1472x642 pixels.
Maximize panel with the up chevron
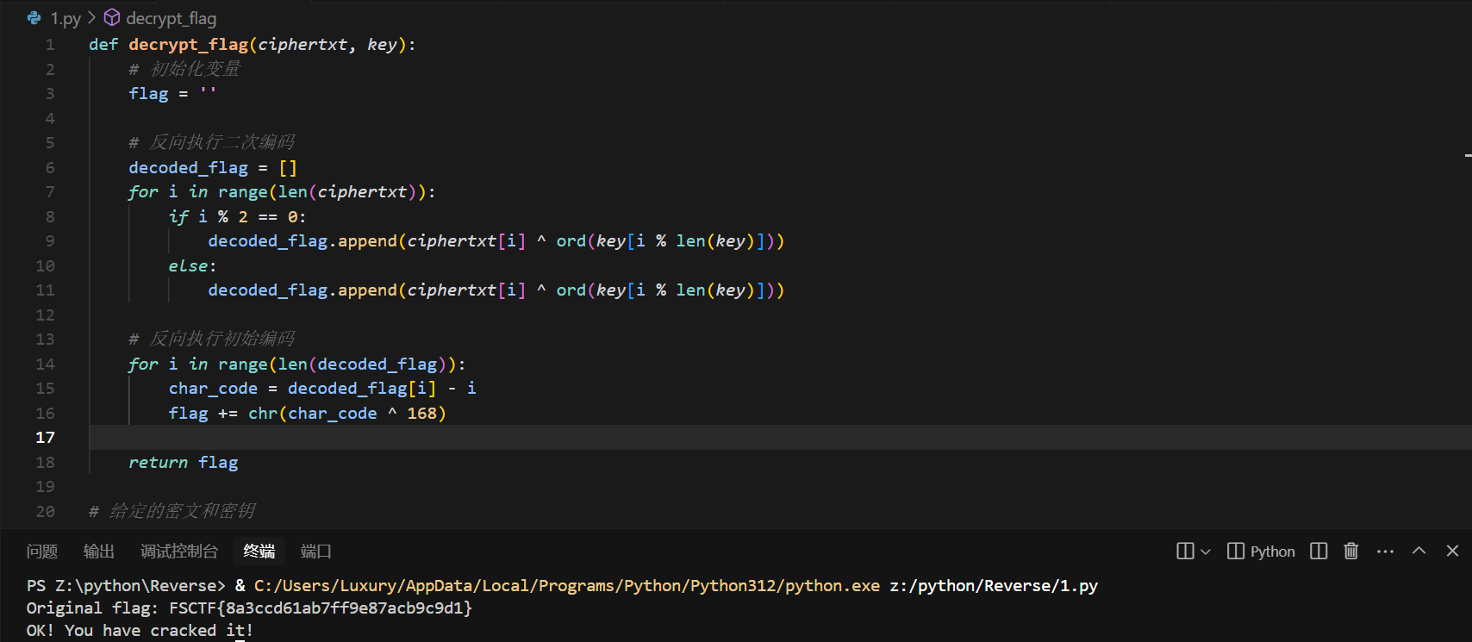pos(1419,551)
